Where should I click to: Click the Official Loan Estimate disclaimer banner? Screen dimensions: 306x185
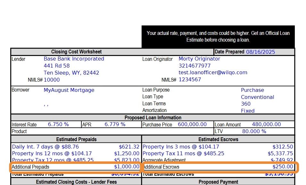[218, 36]
